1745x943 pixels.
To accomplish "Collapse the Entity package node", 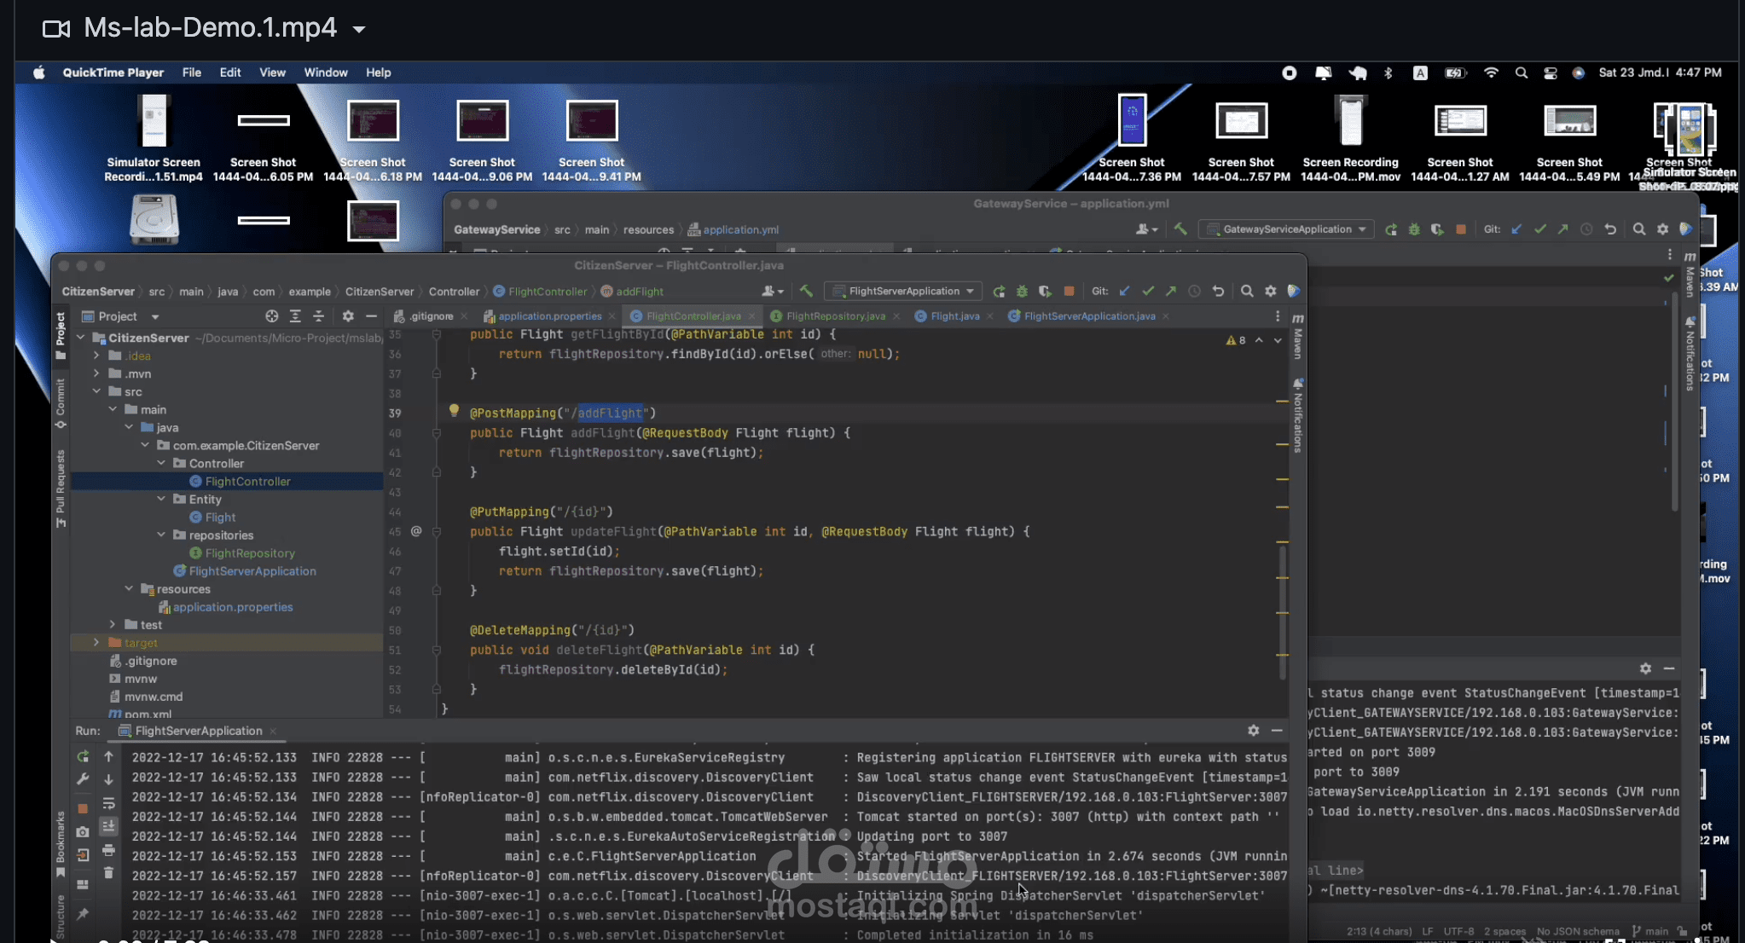I will click(x=161, y=499).
